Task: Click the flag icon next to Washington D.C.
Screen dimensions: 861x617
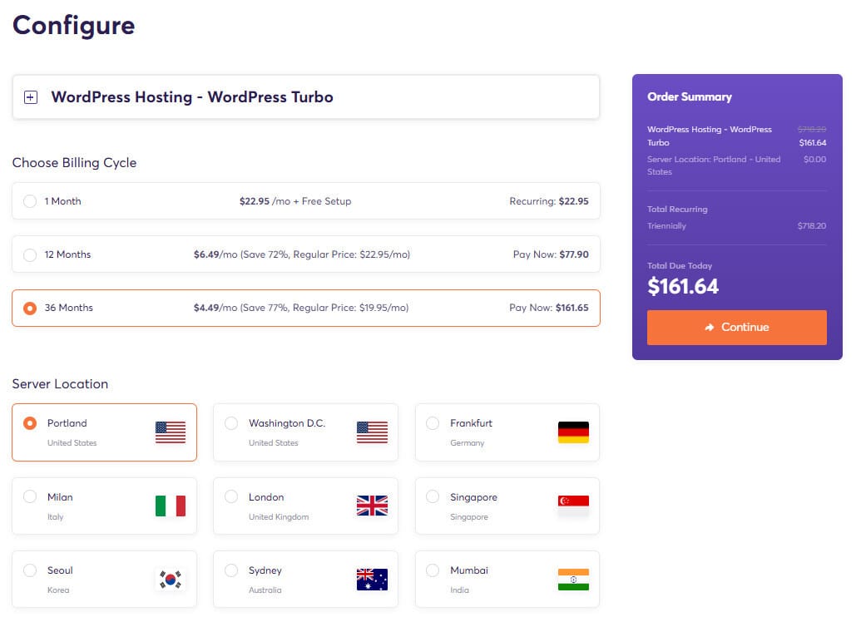Action: [372, 432]
